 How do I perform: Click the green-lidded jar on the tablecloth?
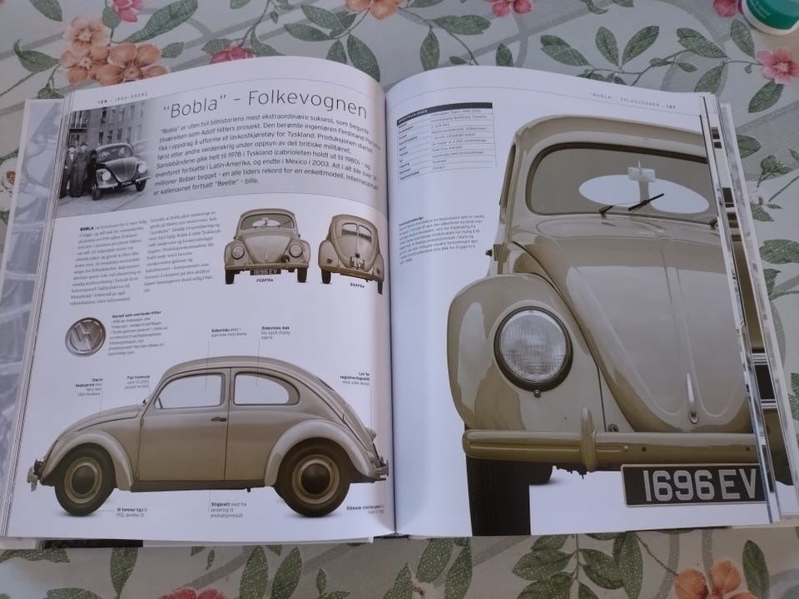click(770, 15)
